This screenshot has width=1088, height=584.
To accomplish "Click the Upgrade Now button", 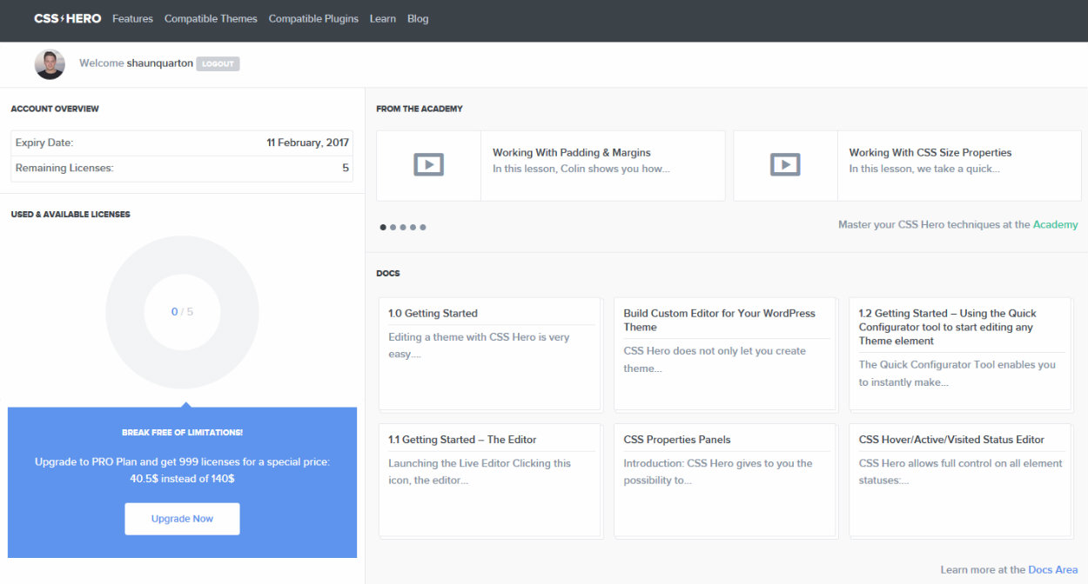I will (182, 519).
